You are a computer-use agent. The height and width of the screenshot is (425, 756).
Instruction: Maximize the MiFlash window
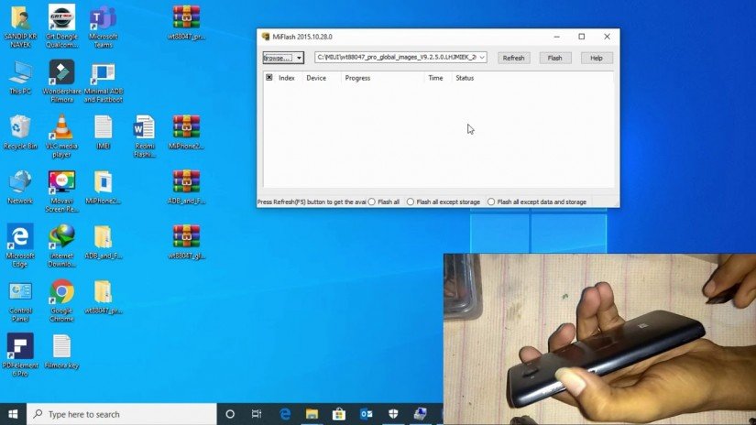point(582,37)
